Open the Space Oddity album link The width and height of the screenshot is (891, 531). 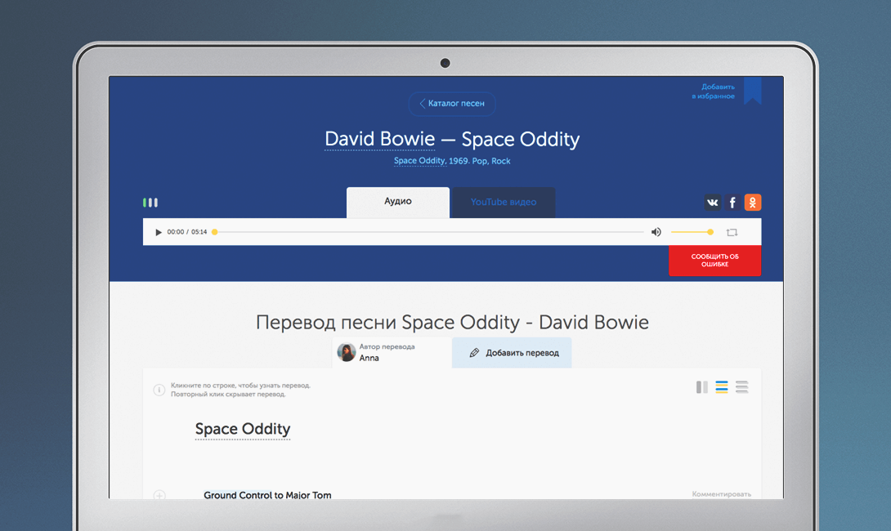(x=419, y=161)
